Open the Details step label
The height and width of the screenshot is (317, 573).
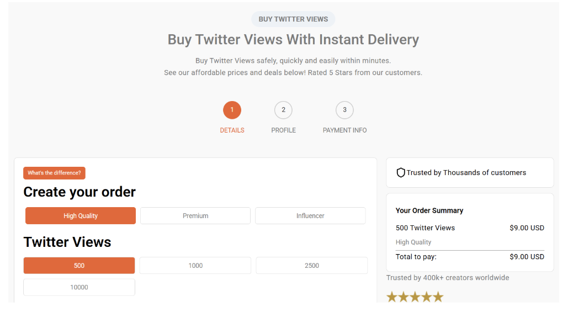[x=232, y=130]
